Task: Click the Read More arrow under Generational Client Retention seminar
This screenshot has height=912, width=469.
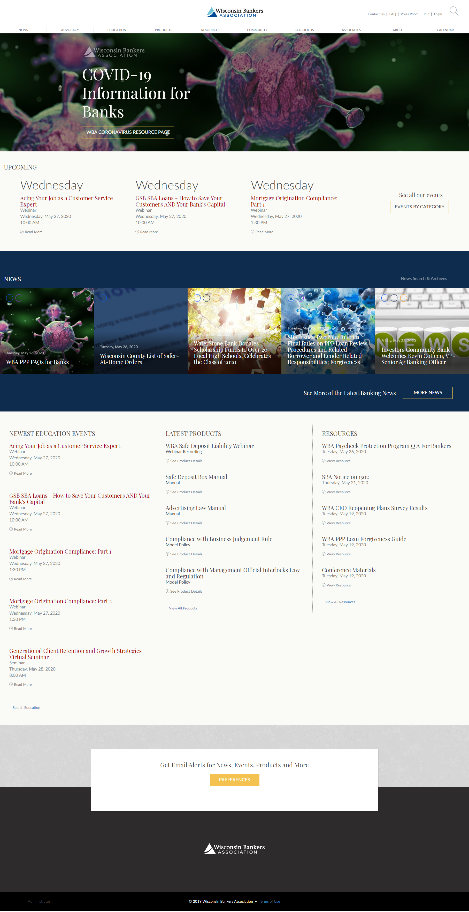Action: coord(11,684)
